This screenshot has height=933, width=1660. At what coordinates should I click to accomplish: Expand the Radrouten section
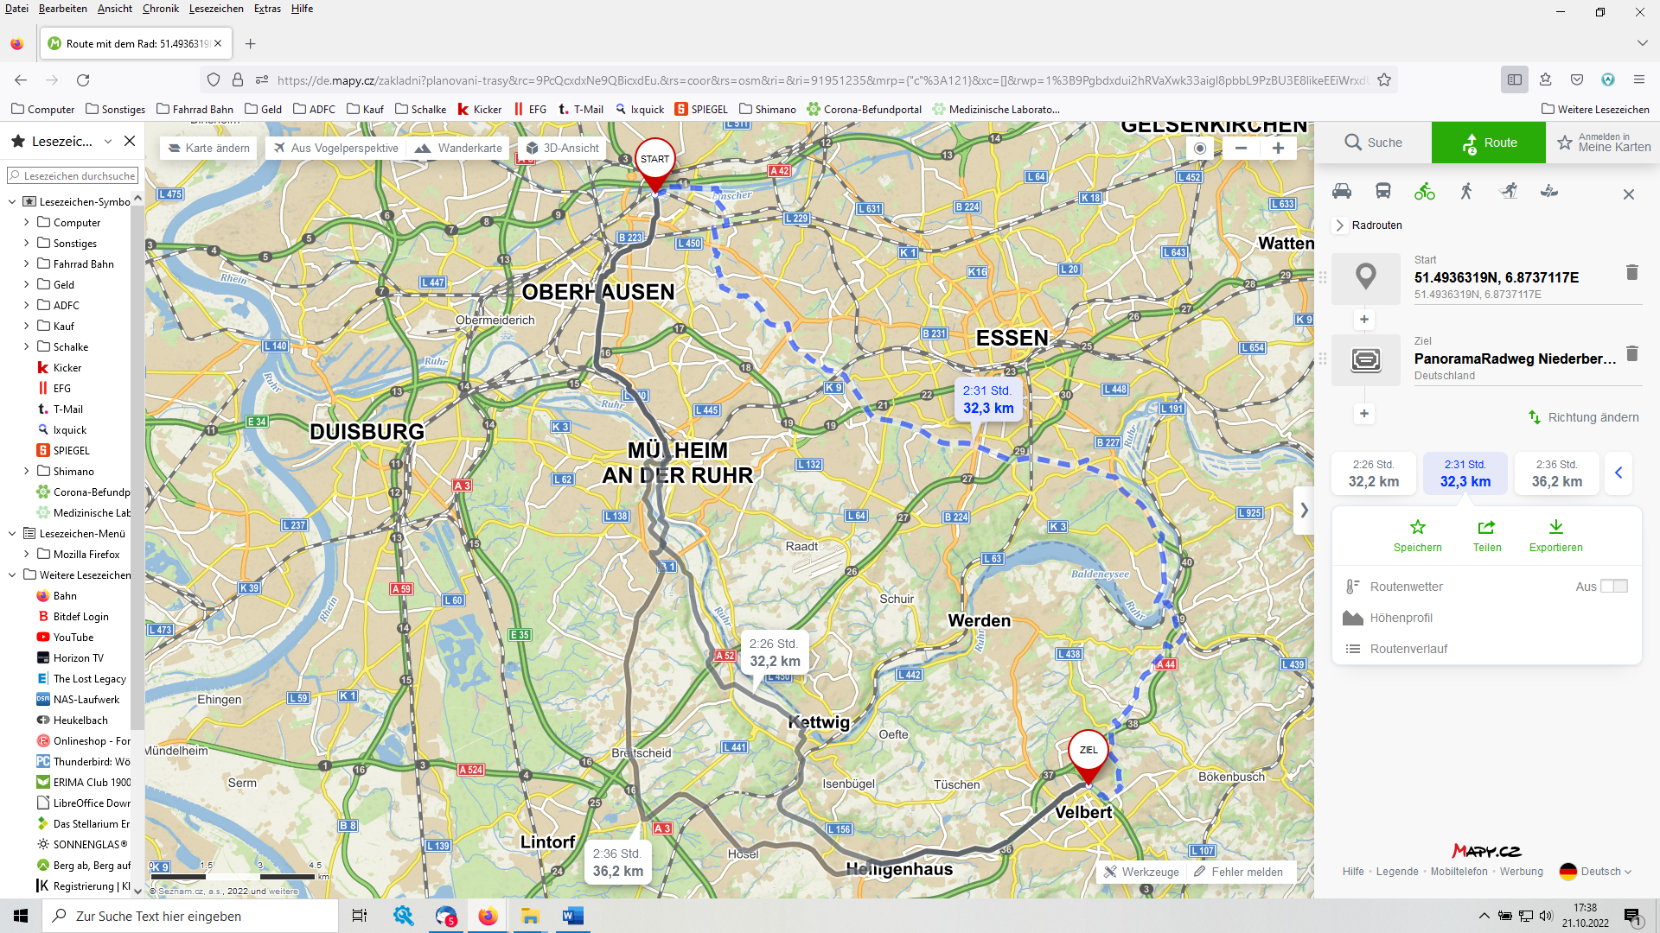(1340, 225)
